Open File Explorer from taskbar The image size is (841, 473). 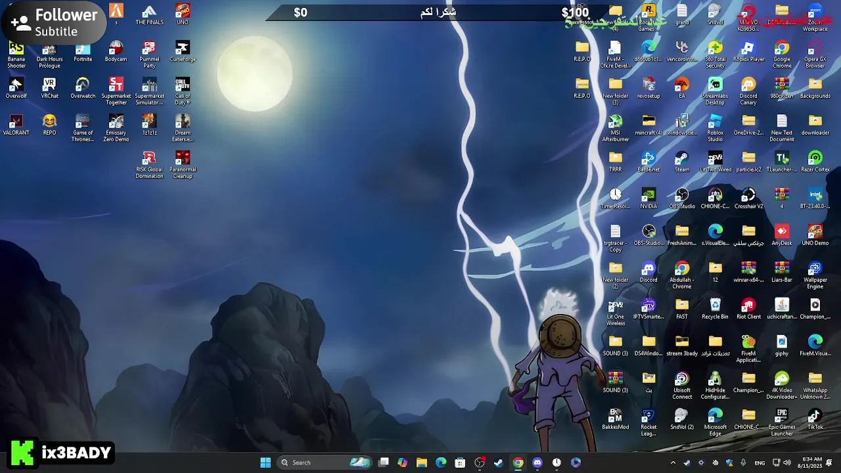pyautogui.click(x=422, y=462)
